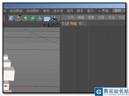Toggle render visibility dot for 克隆
Image resolution: width=129 pixels, height=96 pixels.
pos(84,24)
